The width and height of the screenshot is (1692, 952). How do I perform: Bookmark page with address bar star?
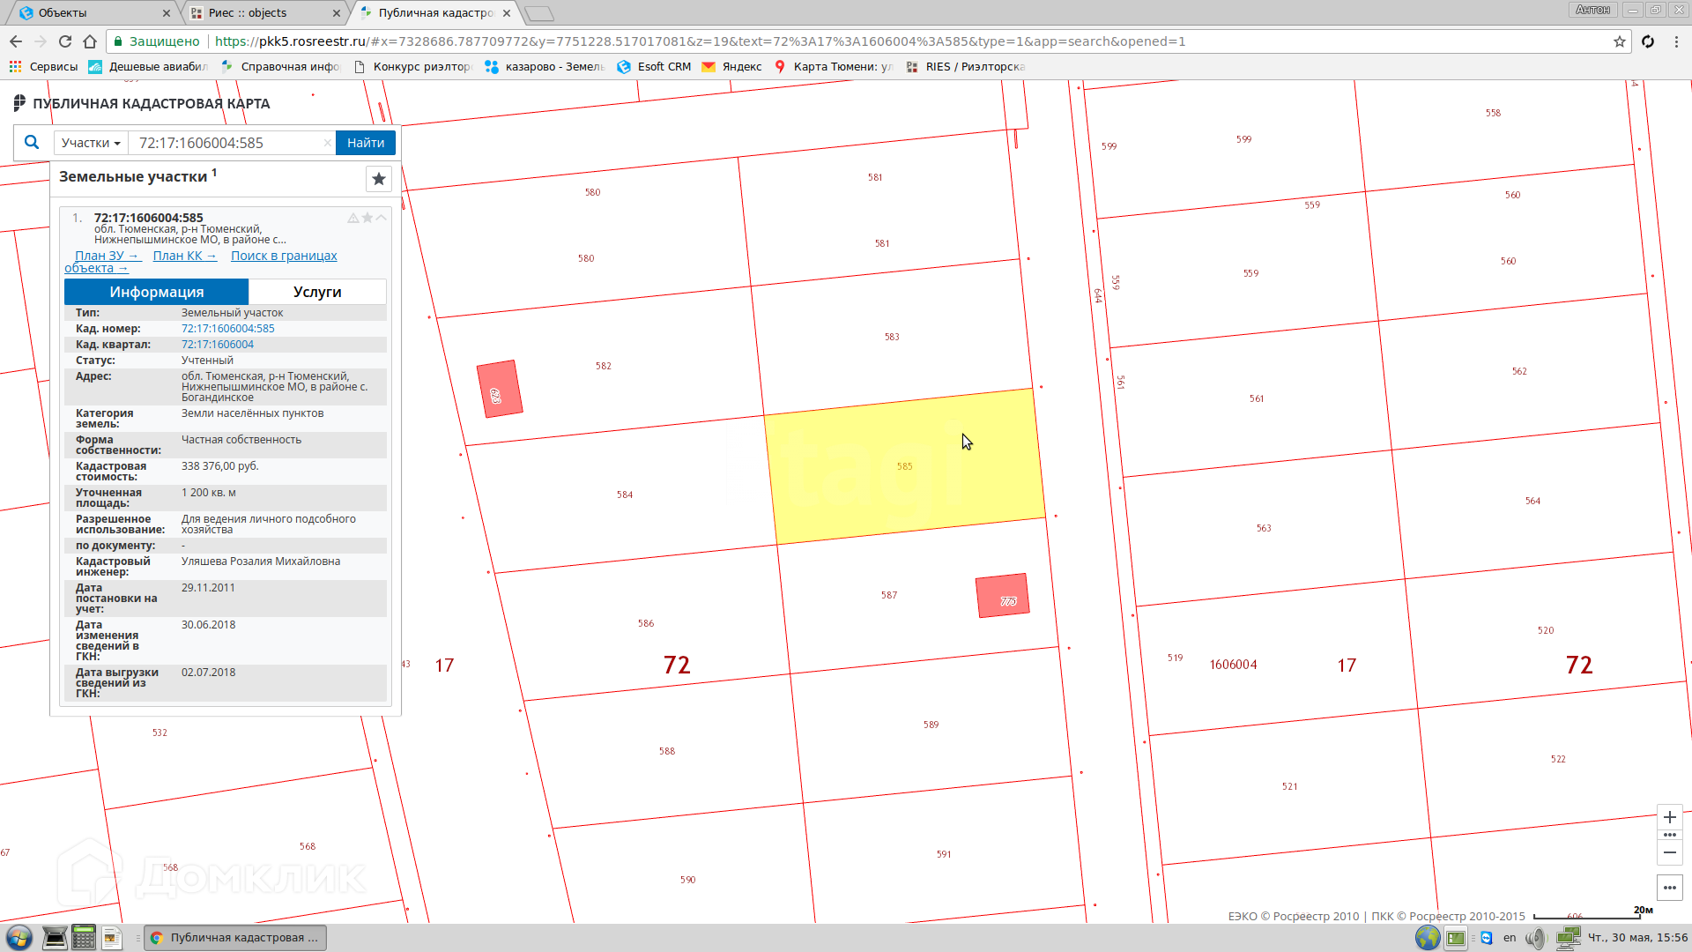point(1619,41)
